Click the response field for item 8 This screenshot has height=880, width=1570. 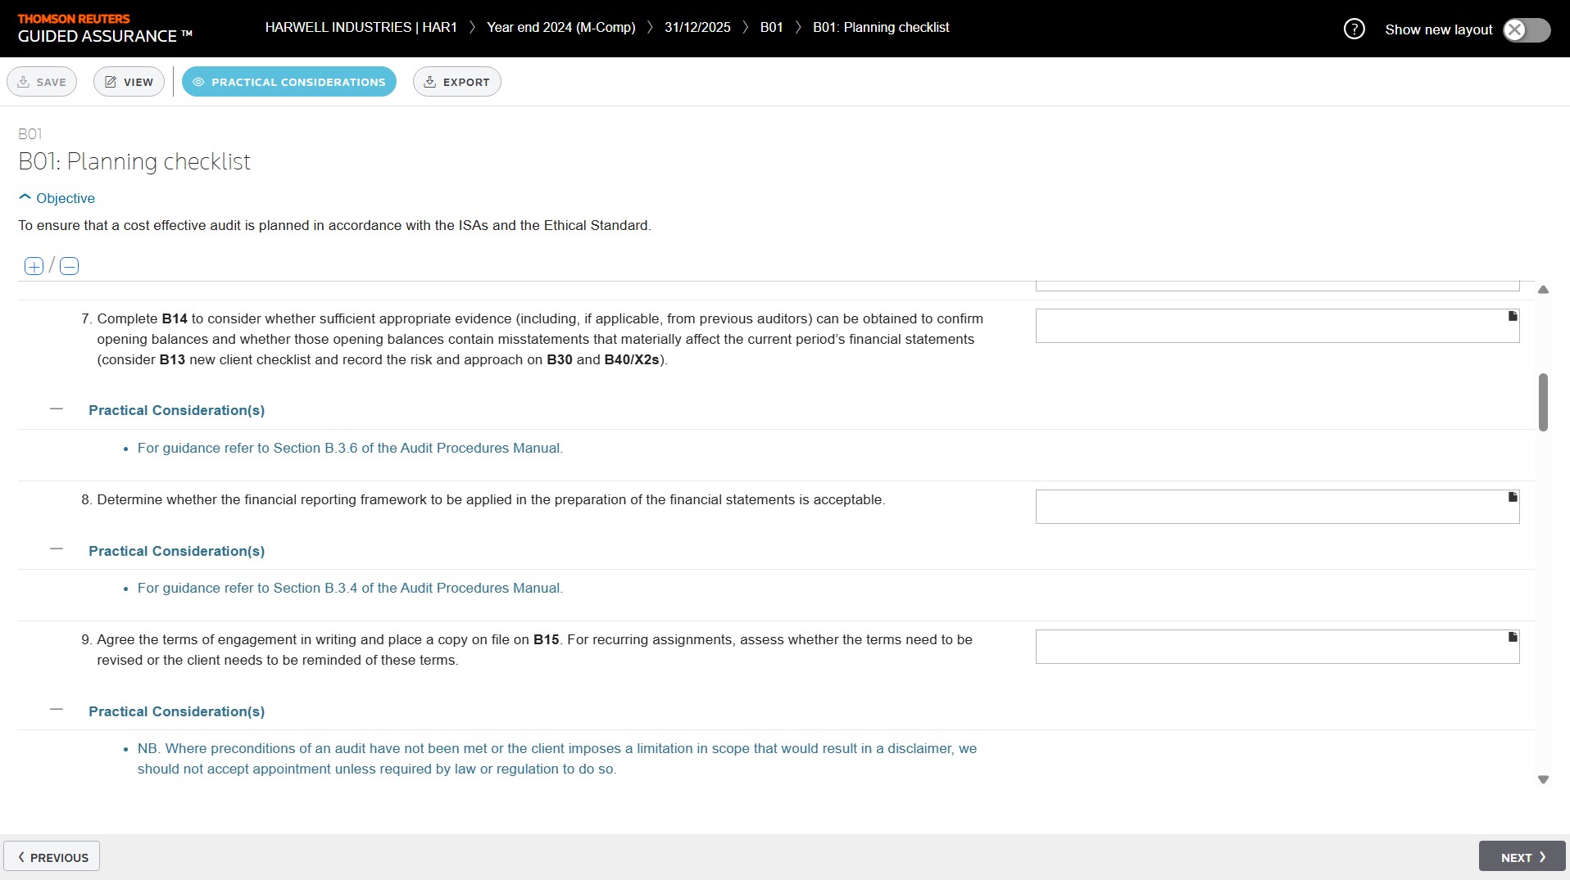point(1270,508)
